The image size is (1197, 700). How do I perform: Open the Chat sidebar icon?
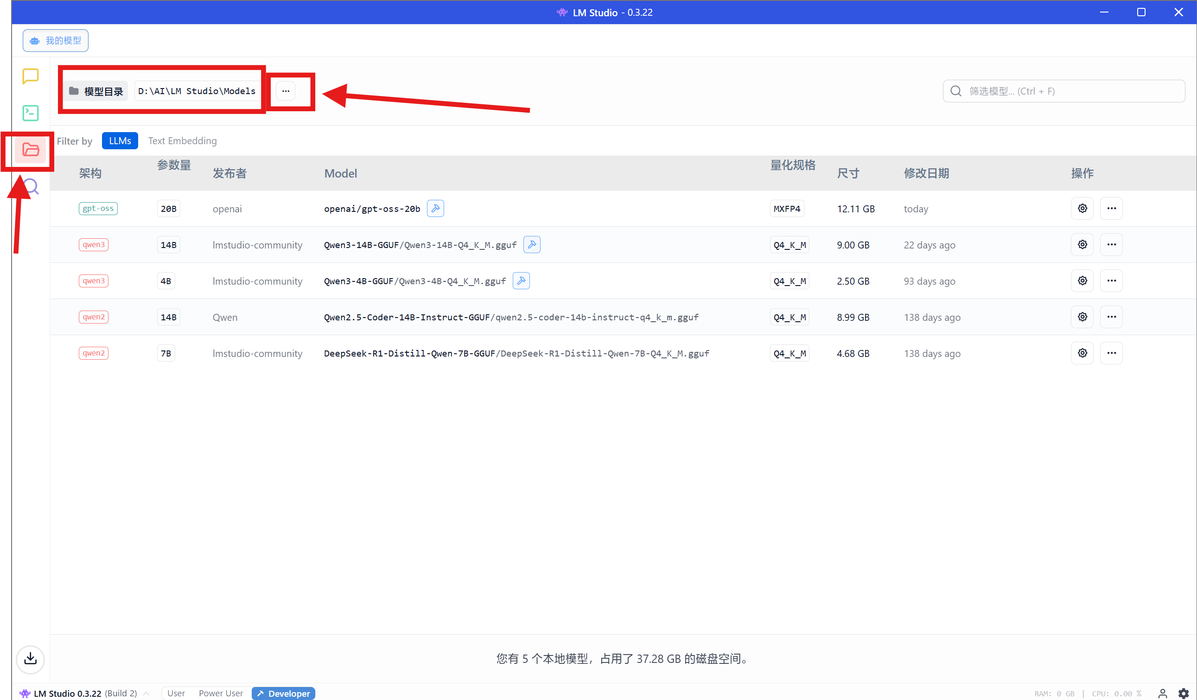(31, 76)
